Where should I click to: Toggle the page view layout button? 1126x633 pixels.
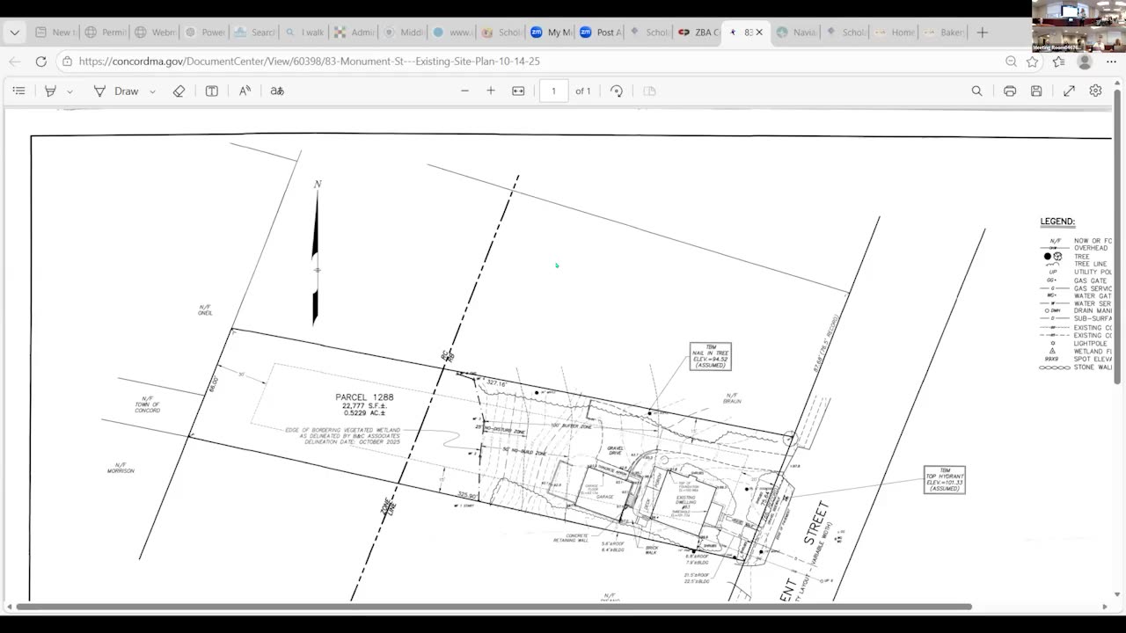649,91
